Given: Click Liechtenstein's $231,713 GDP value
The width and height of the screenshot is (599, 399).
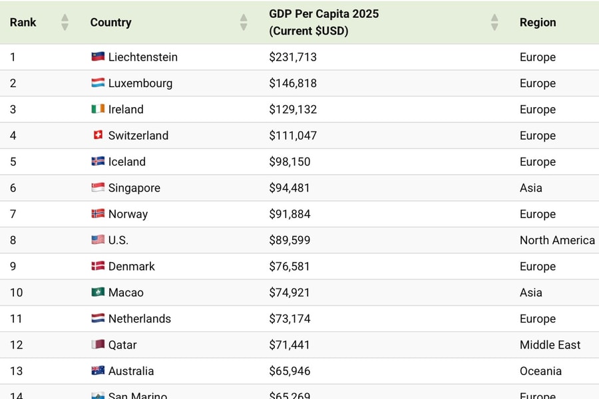Looking at the screenshot, I should [293, 57].
